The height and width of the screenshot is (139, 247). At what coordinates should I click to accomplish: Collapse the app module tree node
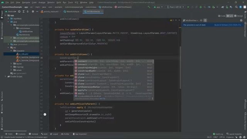5,15
